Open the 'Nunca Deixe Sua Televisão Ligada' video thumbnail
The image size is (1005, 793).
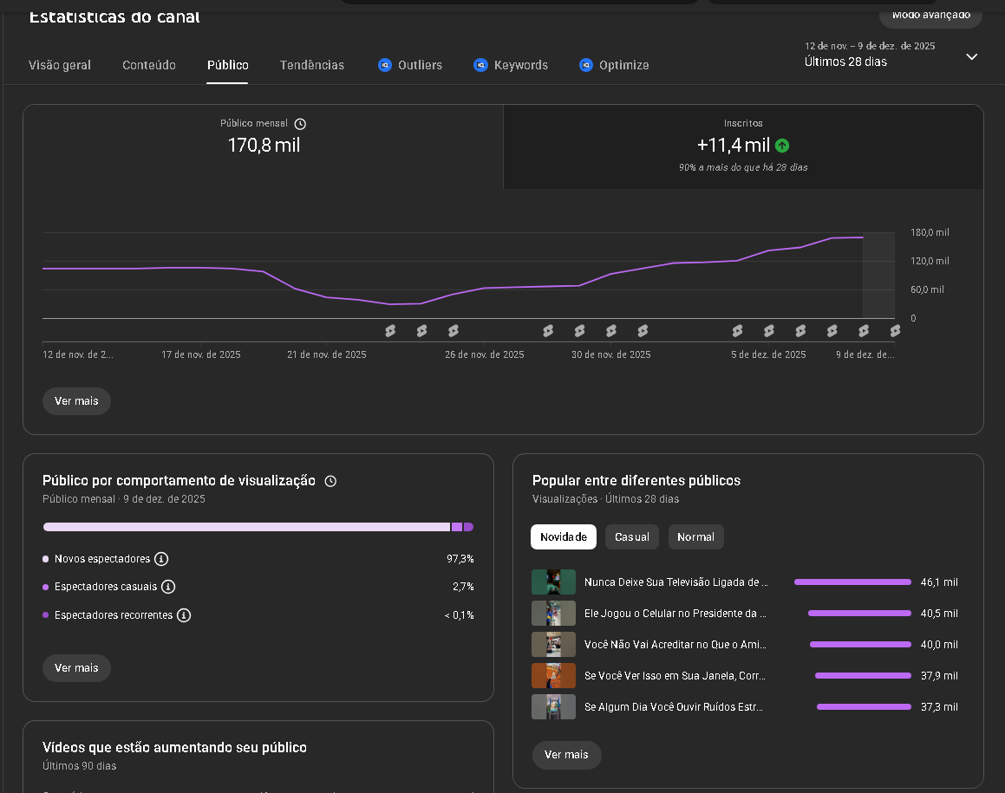[x=553, y=582]
